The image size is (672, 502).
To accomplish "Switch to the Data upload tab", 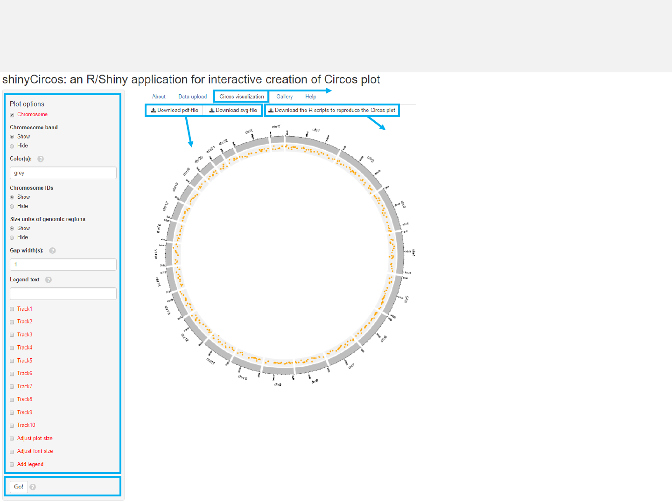I will (192, 97).
